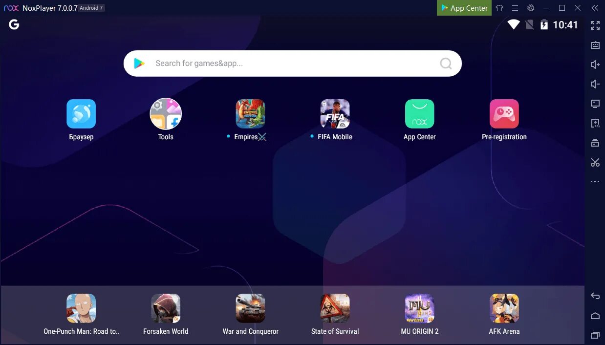
Task: Click the battery status icon
Action: [544, 24]
